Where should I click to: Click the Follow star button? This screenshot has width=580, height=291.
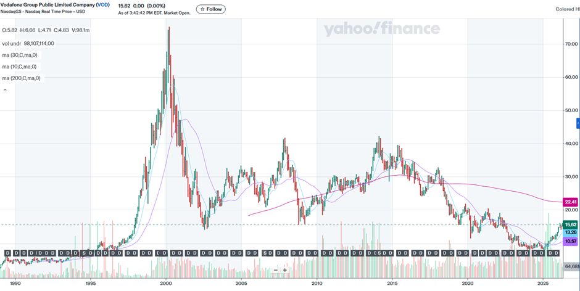[210, 9]
